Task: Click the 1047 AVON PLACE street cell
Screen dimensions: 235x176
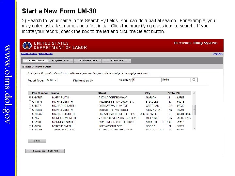Action: (110, 126)
